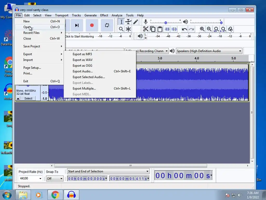
Task: Click the horizontal scrollbar thumb
Action: [x=130, y=166]
